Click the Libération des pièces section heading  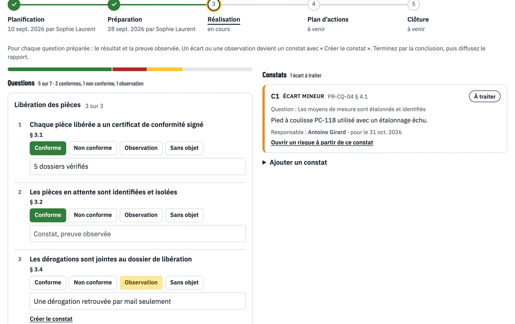coord(48,105)
